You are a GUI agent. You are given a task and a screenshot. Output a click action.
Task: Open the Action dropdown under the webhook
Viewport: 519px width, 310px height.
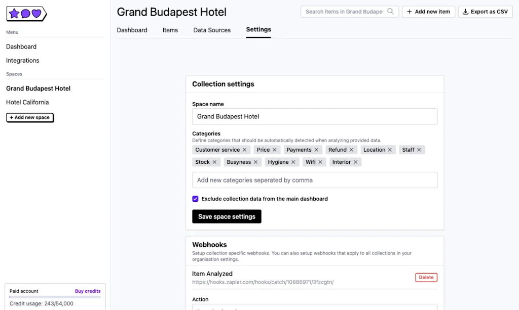point(315,307)
